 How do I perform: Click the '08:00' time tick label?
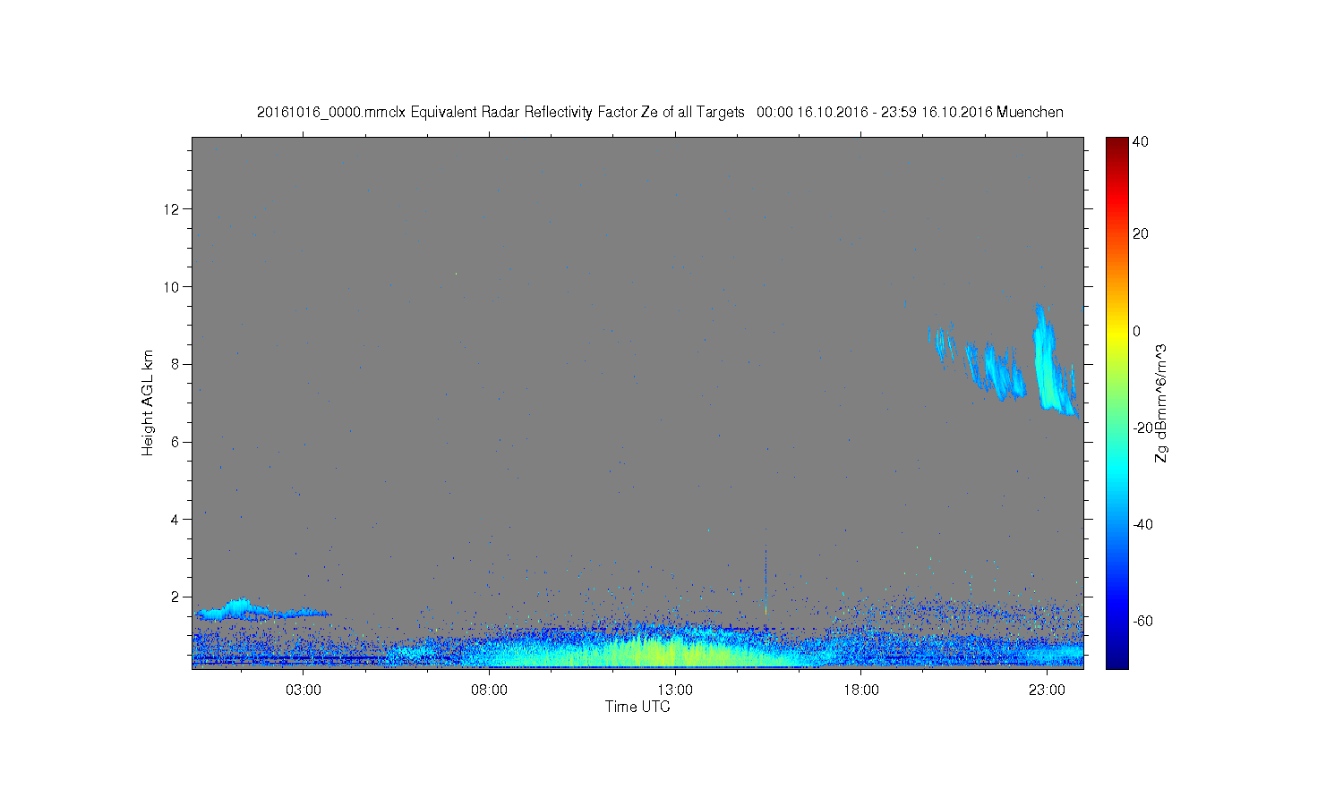pos(489,690)
